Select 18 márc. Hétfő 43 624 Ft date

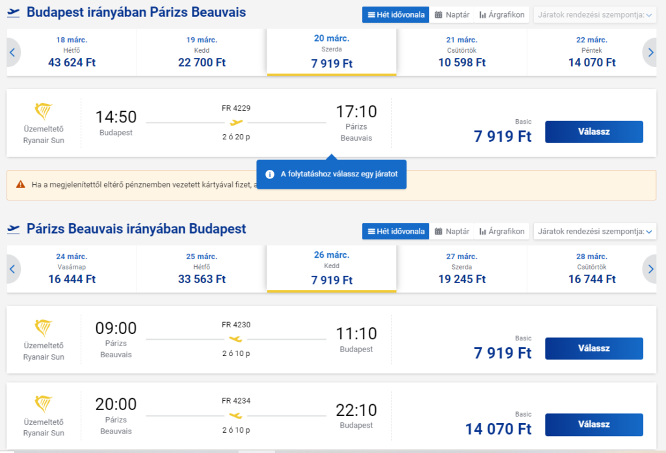72,52
